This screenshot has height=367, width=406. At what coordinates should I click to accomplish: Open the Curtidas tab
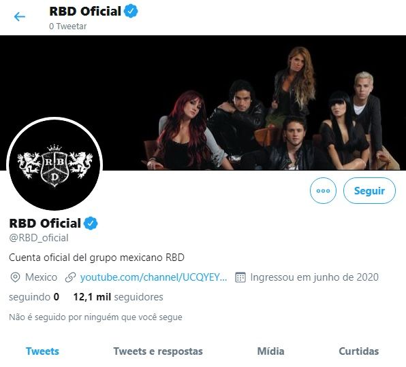pyautogui.click(x=358, y=351)
